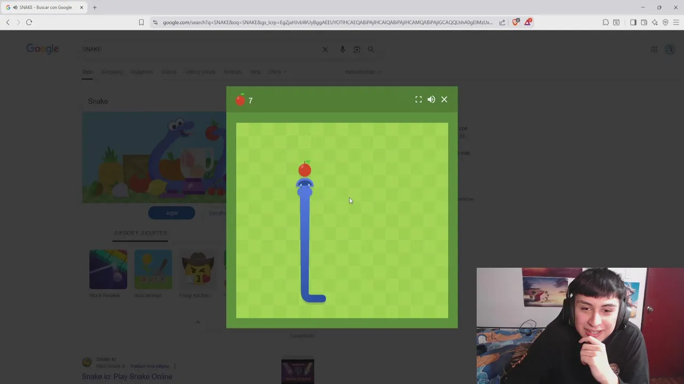Expand the Otros search filters dropdown
Screen dimensions: 684x384
(x=277, y=72)
